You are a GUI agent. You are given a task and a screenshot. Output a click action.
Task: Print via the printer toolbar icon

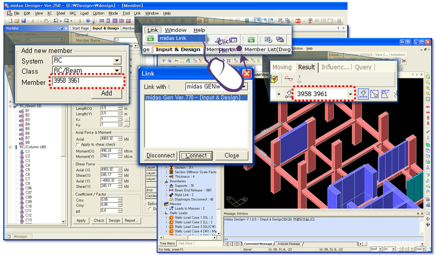coord(79,20)
